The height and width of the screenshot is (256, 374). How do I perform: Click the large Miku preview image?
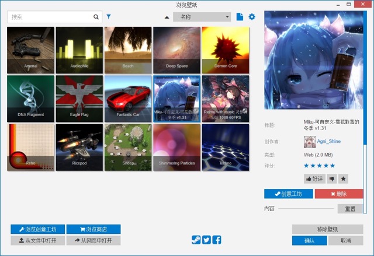point(314,60)
